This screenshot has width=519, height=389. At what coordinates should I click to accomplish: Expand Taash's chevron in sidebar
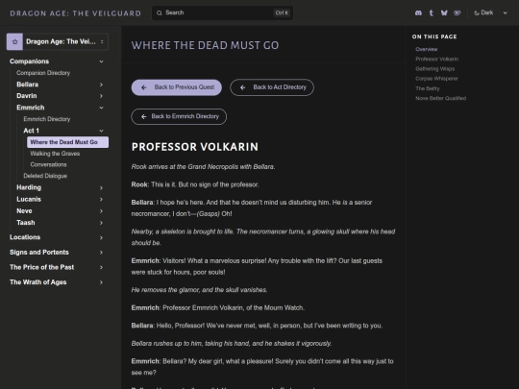coord(101,223)
